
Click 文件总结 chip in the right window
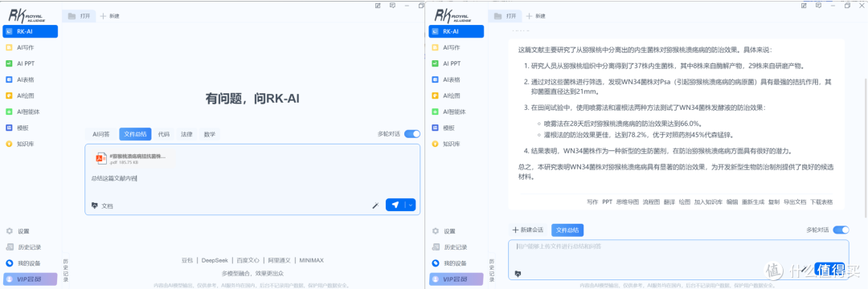(567, 230)
